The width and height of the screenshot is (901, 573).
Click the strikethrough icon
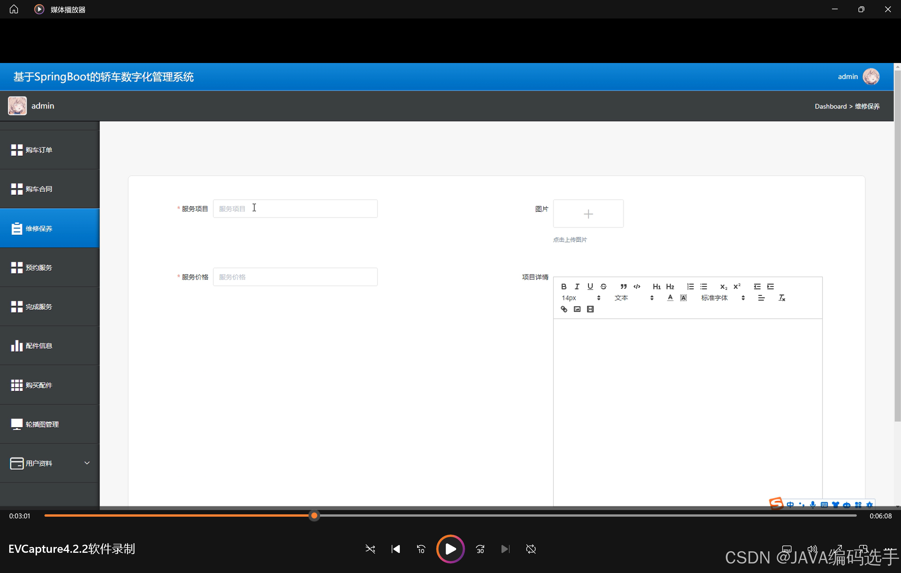(603, 287)
